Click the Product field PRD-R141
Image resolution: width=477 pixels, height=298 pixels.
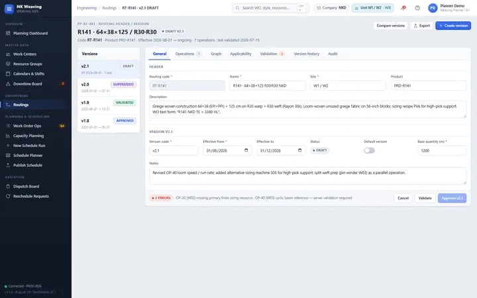click(429, 85)
